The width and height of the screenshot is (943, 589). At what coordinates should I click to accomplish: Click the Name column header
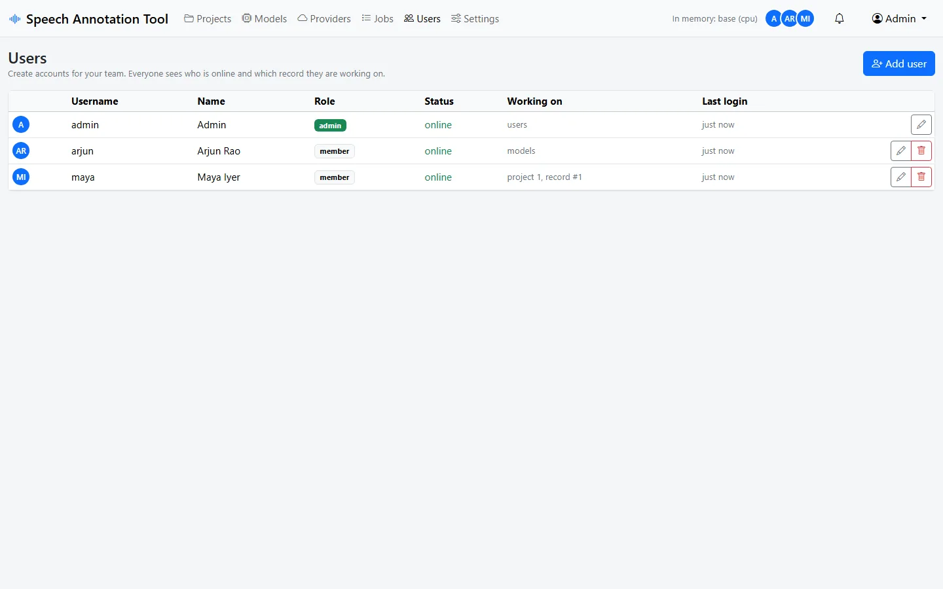(211, 101)
